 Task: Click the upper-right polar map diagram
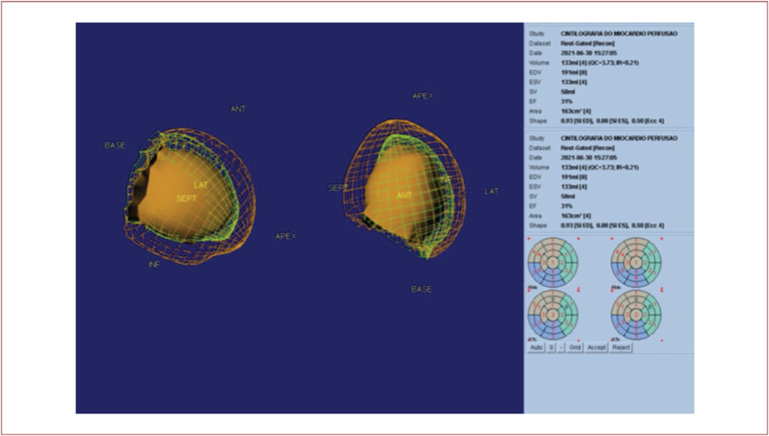coord(636,261)
